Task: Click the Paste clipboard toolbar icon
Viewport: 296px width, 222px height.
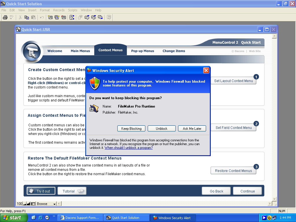Action: coord(34,17)
